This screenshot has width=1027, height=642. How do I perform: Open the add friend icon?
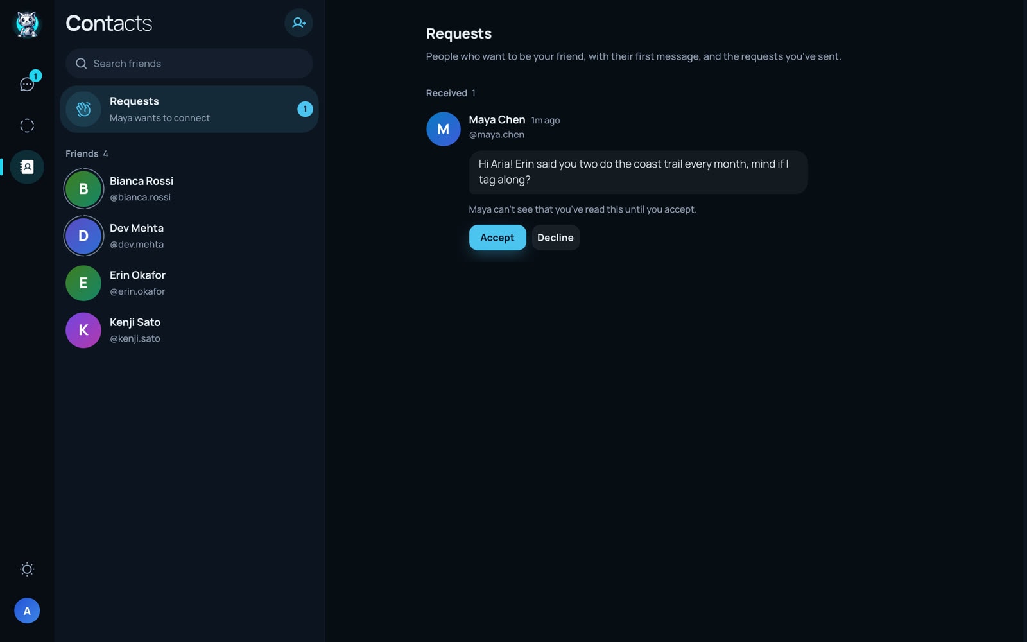[x=298, y=23]
